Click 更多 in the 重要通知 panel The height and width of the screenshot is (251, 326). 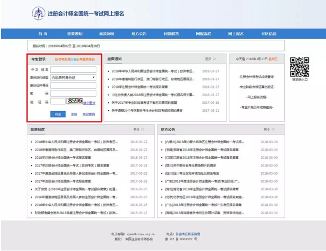point(210,59)
